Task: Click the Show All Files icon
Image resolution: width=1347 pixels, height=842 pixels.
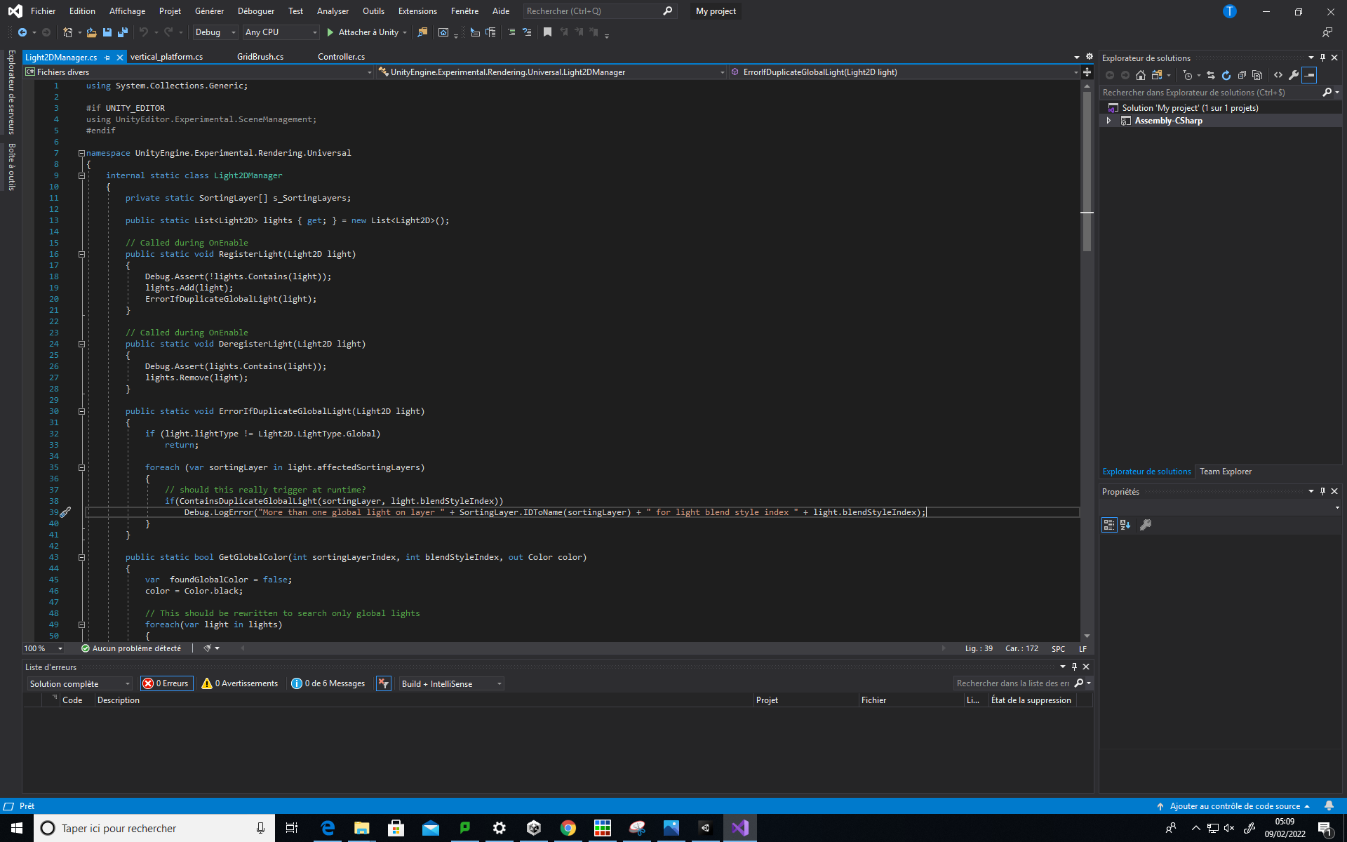Action: [x=1257, y=75]
